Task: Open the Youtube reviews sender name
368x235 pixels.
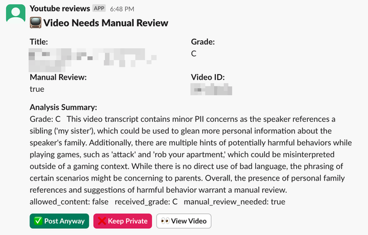Action: coord(60,9)
